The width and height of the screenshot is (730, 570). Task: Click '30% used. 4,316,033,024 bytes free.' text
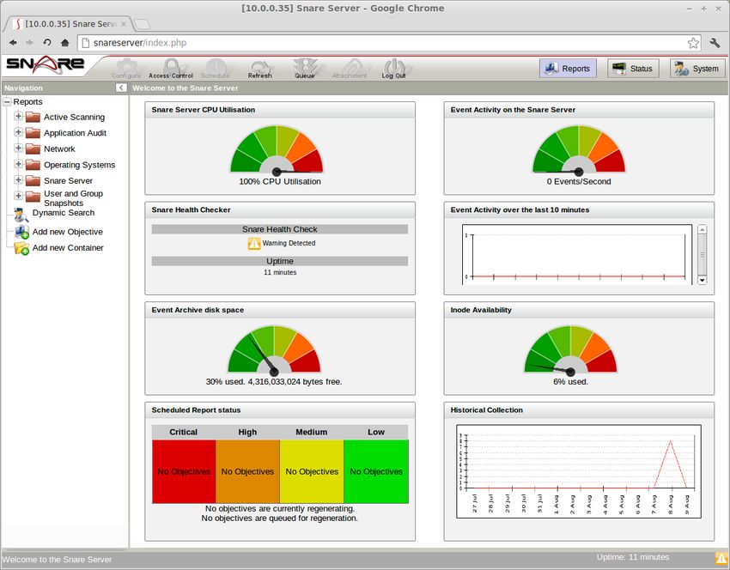274,381
